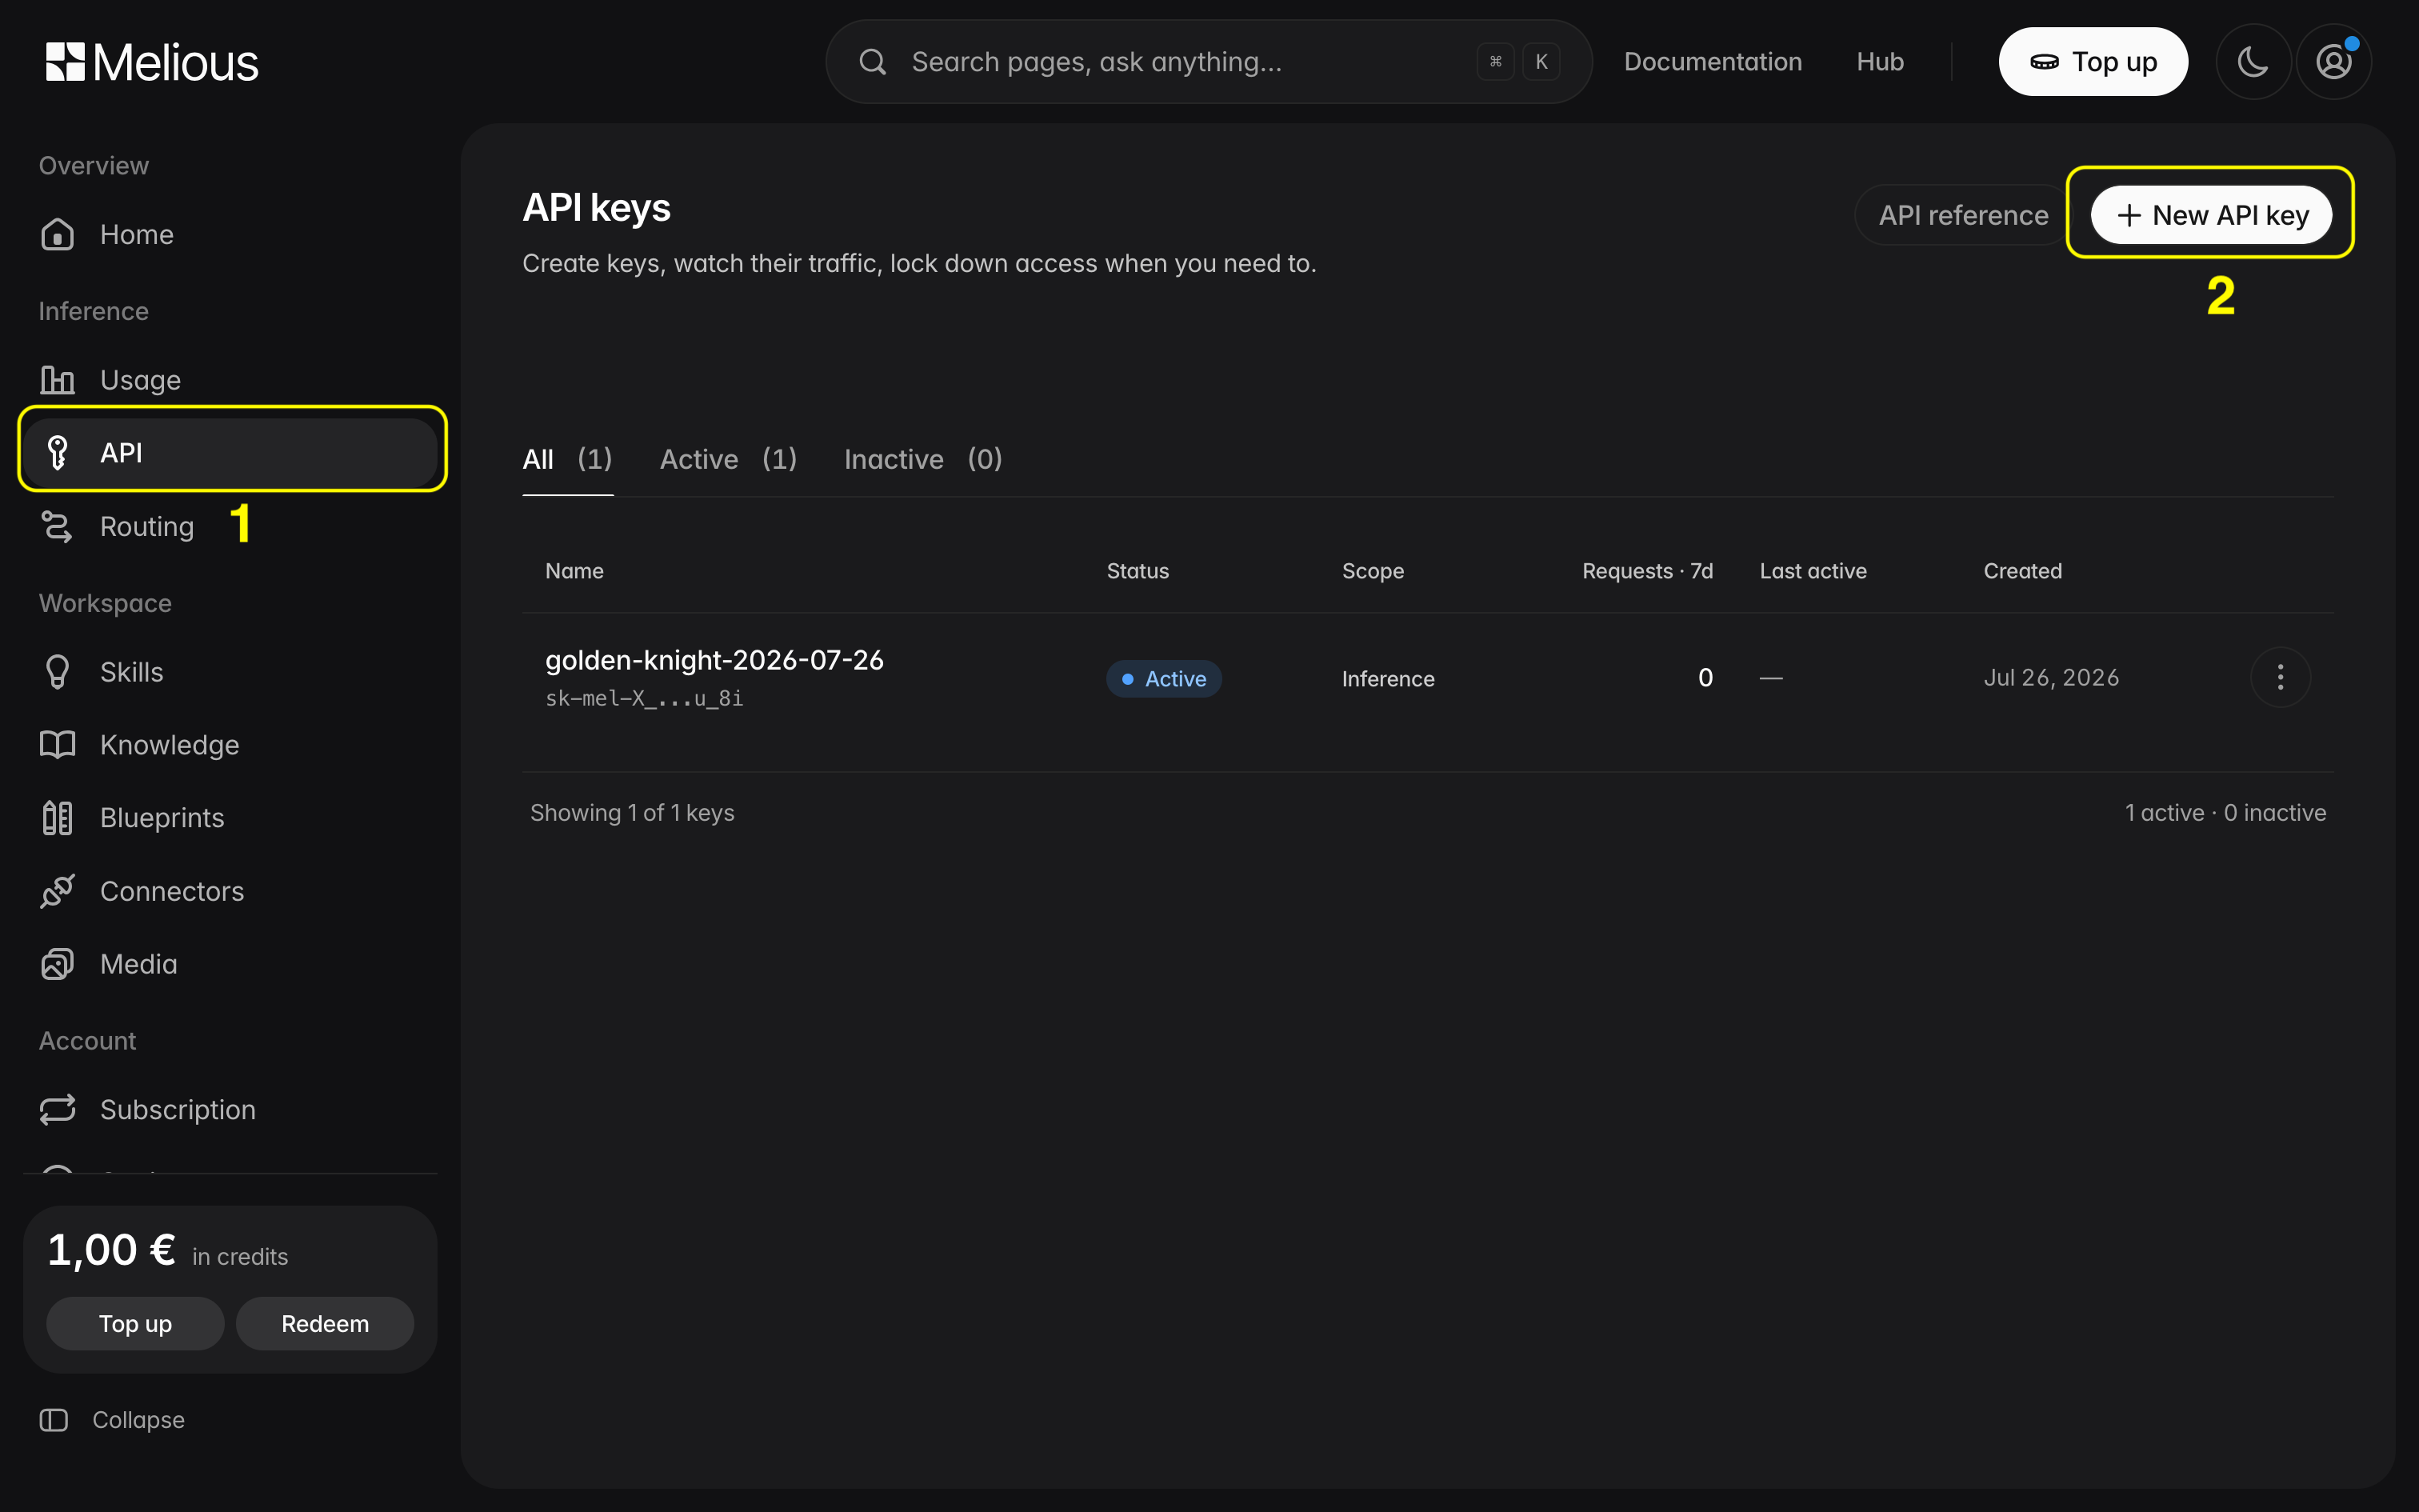This screenshot has height=1512, width=2419.
Task: Click the 1,00 € credits balance
Action: click(111, 1250)
